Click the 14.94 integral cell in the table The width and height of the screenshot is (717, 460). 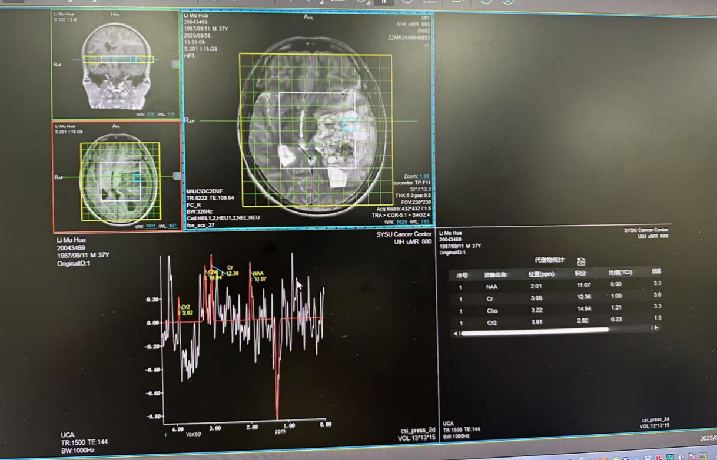click(584, 308)
